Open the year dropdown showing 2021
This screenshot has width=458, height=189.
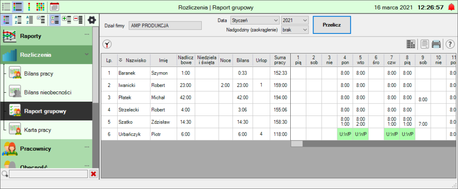(295, 21)
